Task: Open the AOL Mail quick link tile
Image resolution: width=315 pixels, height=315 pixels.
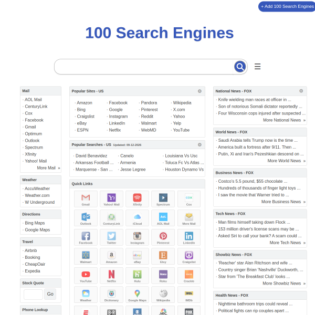Action: (163, 218)
